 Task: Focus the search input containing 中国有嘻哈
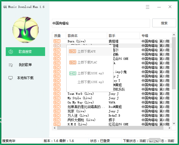pos(101,23)
